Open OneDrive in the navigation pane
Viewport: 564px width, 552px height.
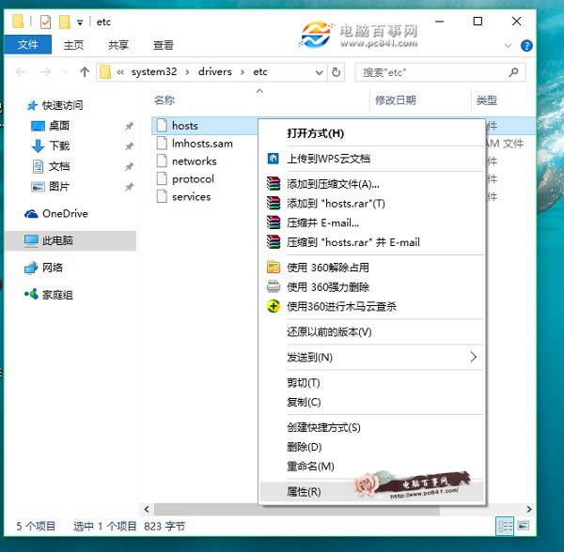[64, 214]
